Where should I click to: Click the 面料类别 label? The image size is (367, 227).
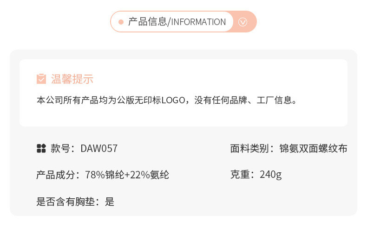pyautogui.click(x=249, y=149)
